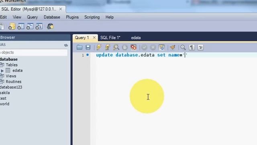
Task: Switch to the edata tab
Action: coord(136,37)
